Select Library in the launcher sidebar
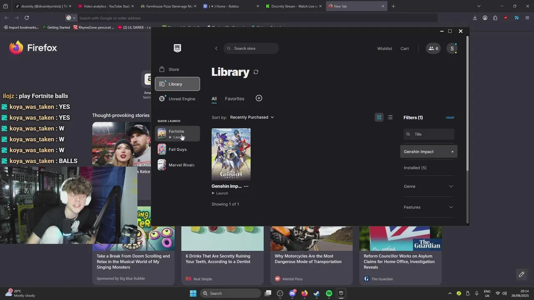 [x=177, y=84]
